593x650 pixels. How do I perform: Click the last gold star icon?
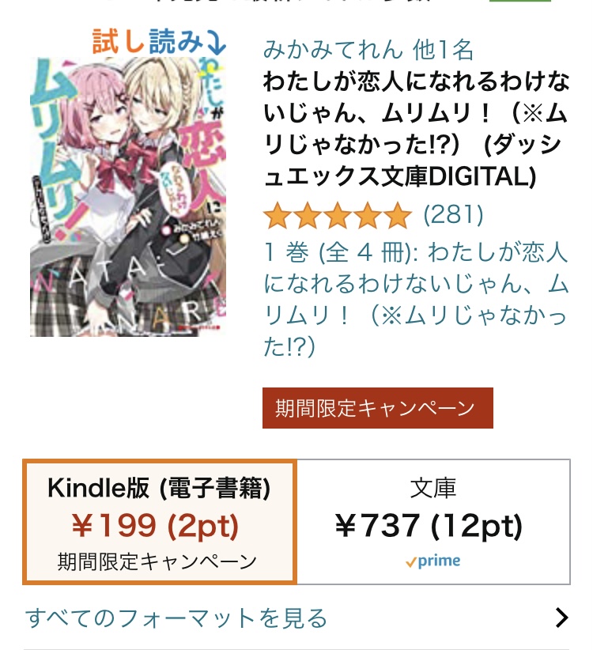click(398, 216)
